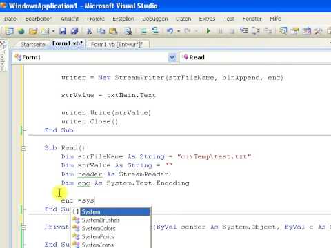The height and width of the screenshot is (248, 331).
Task: Open the Redo history dropdown arrow
Action: [197, 31]
